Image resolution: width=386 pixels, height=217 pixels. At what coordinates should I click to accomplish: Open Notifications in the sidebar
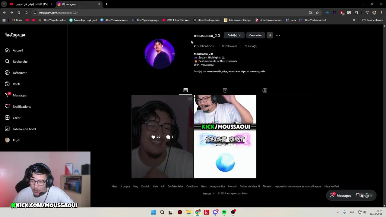[x=18, y=106]
